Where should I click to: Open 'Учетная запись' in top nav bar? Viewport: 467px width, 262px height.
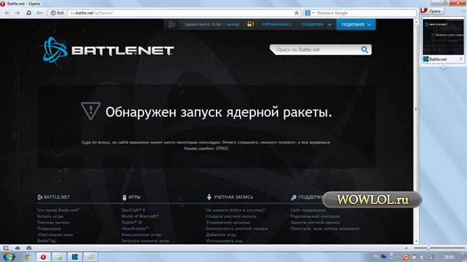(x=277, y=24)
